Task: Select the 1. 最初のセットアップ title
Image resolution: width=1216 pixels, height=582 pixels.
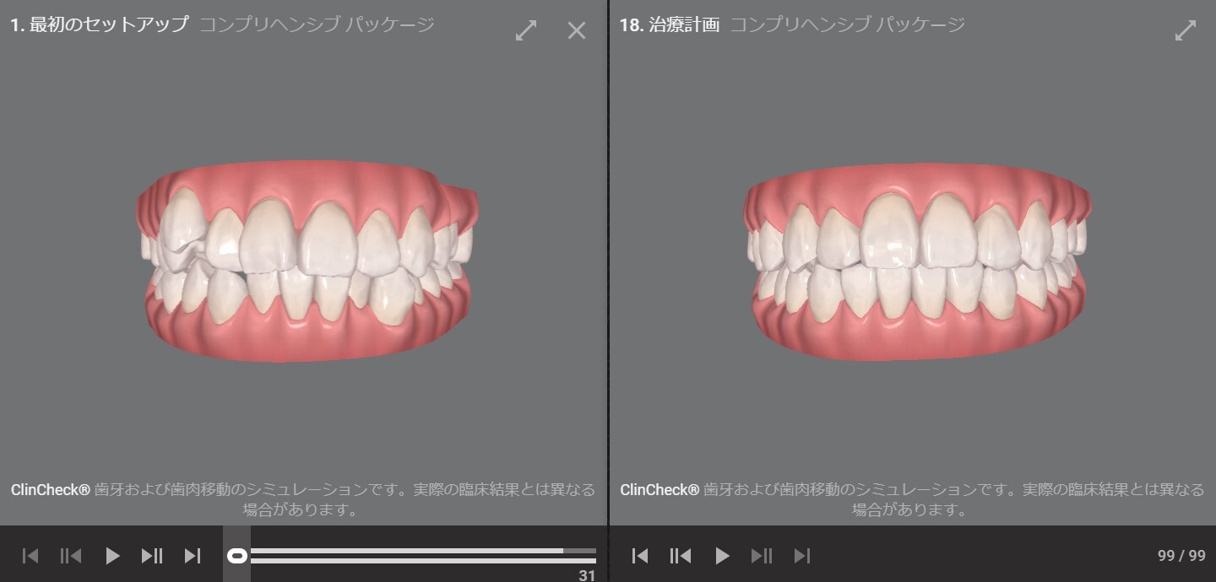Action: pos(100,24)
